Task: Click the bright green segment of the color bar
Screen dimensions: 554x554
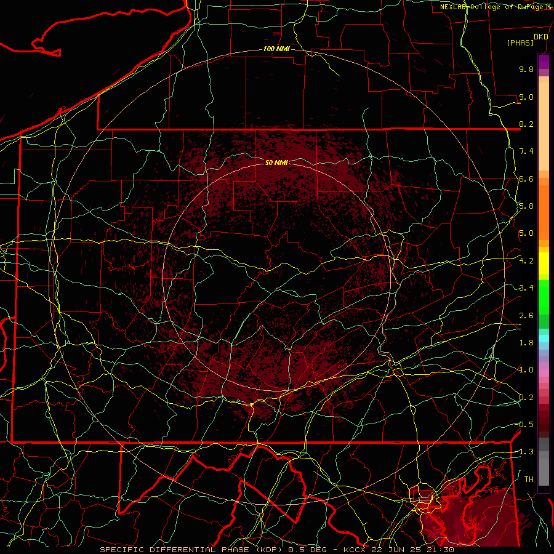Action: pyautogui.click(x=544, y=297)
